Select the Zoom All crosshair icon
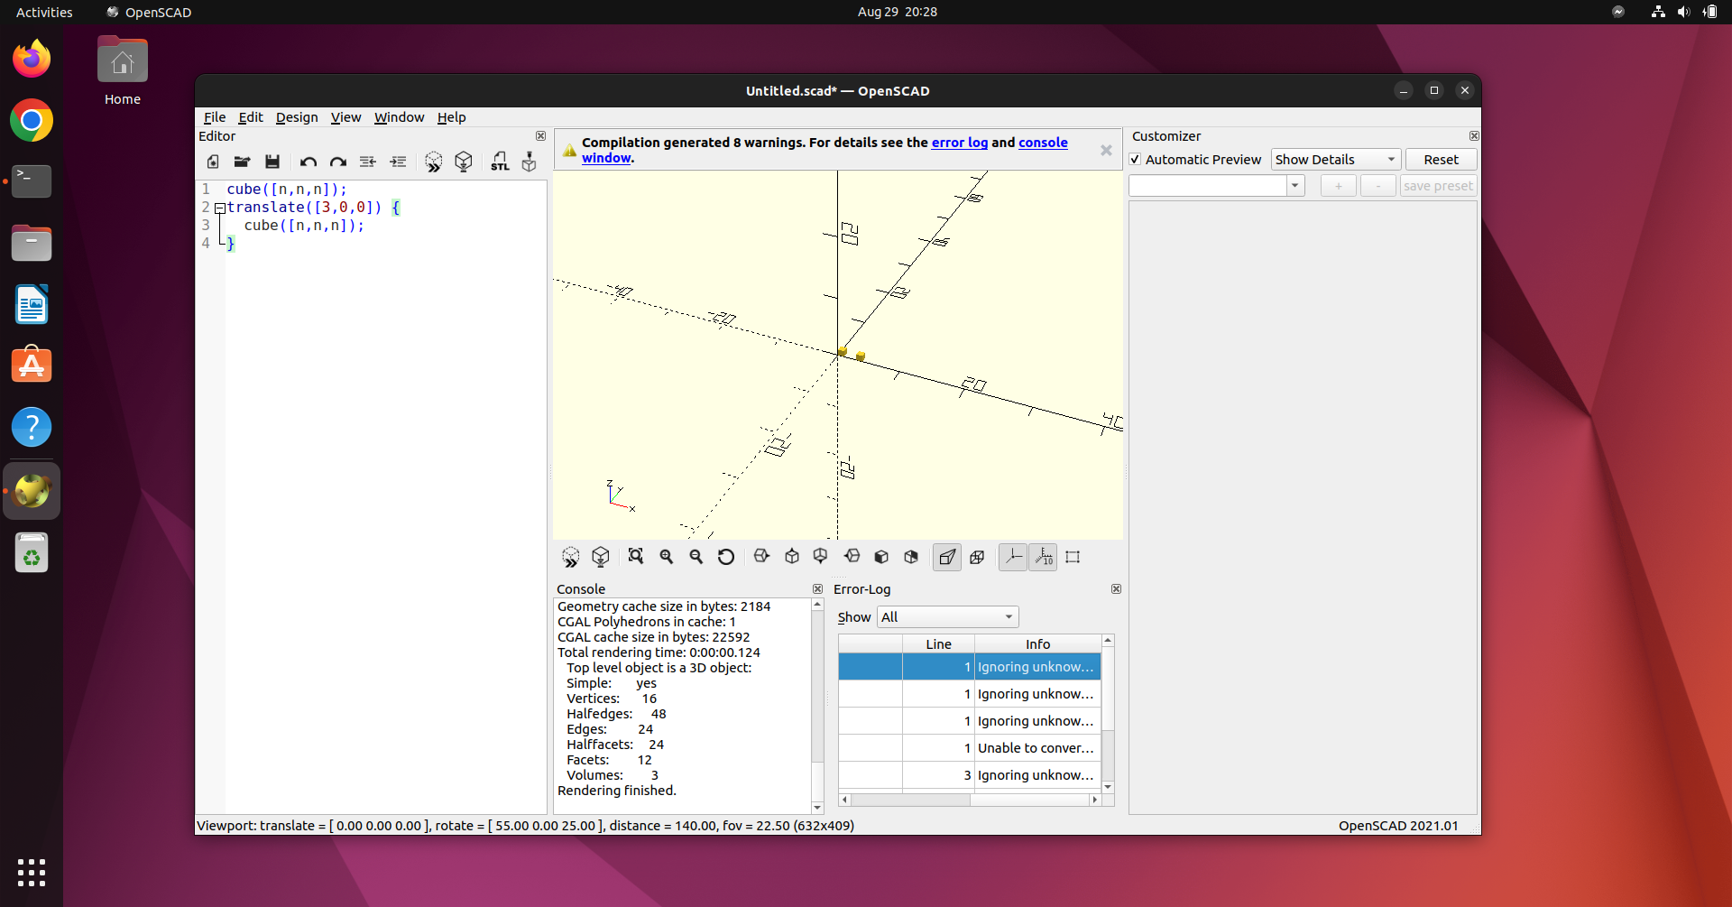 pos(636,557)
